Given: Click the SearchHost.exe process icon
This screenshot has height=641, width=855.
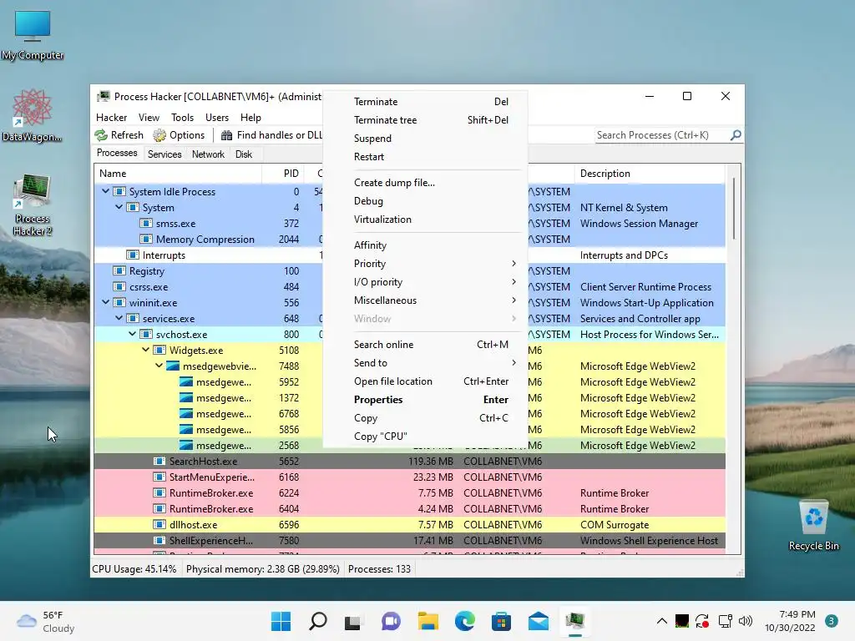Looking at the screenshot, I should (x=159, y=461).
